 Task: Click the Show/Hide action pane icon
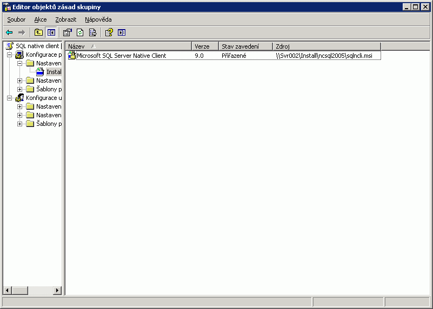122,32
